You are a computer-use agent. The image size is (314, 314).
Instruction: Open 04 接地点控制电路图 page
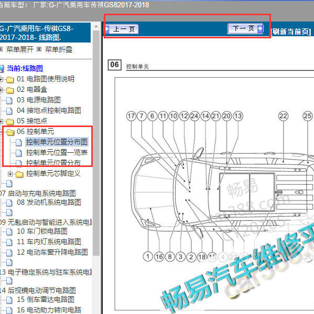click(x=49, y=110)
